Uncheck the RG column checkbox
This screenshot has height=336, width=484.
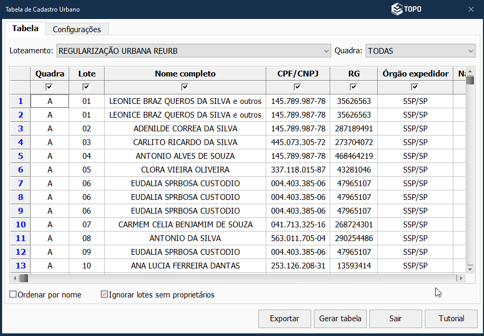pyautogui.click(x=353, y=87)
